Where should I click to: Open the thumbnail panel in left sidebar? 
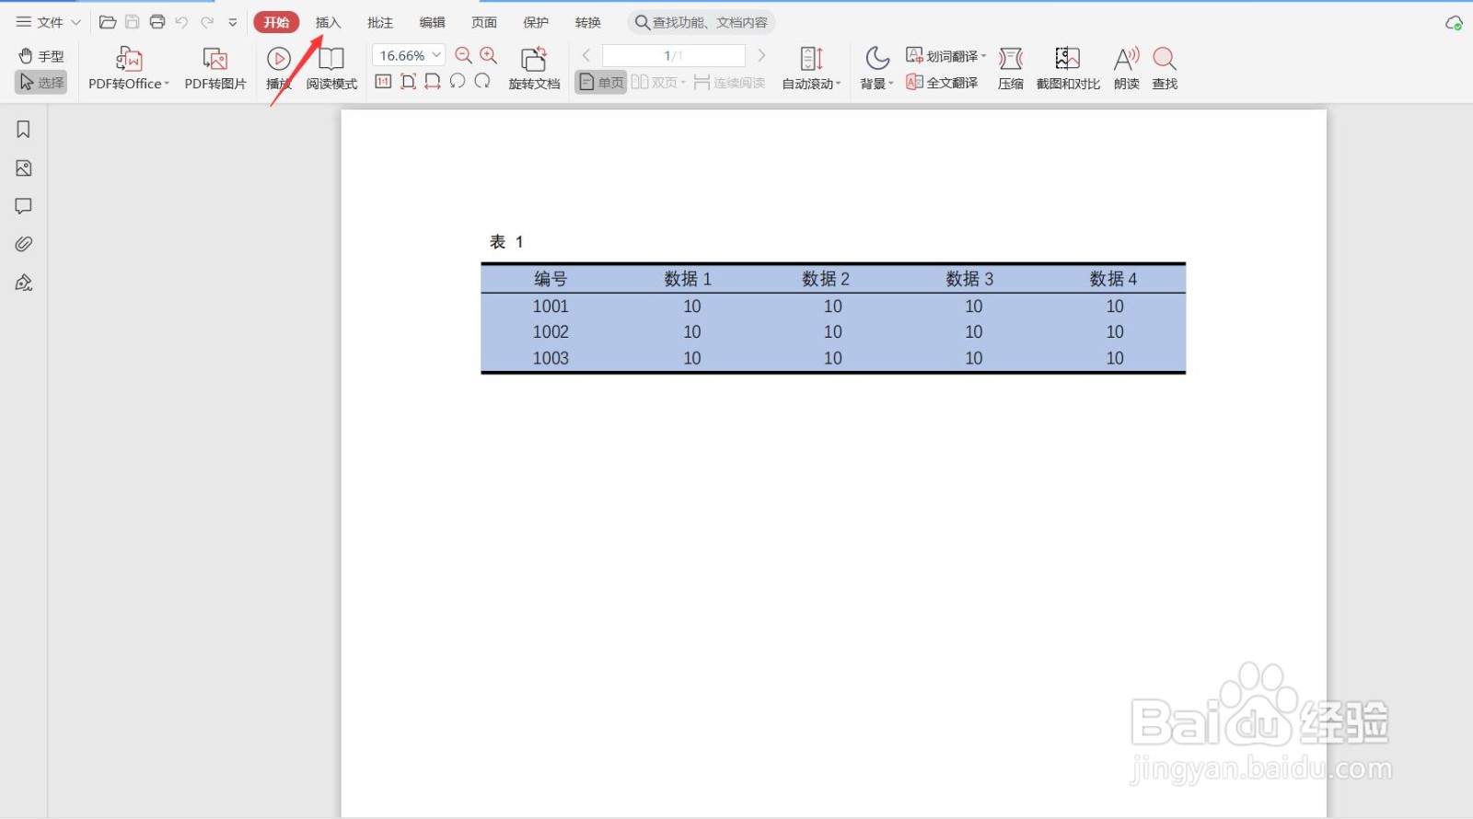(24, 168)
